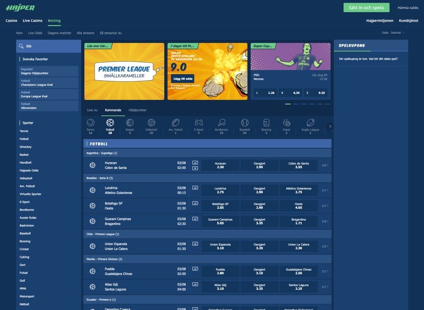Bet on Bragantino at odds 1.71
Viewport: 424px width, 310px height.
tap(298, 222)
